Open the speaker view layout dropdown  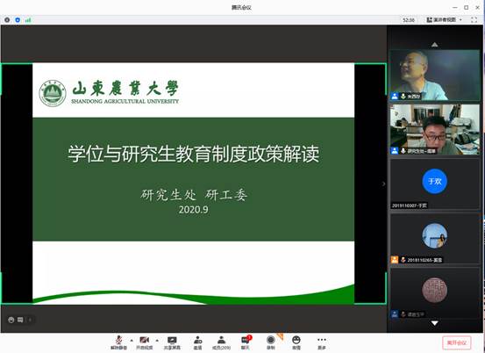(444, 20)
